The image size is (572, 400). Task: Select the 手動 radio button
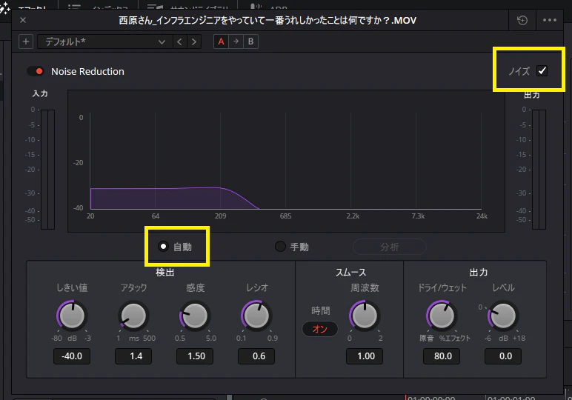[x=280, y=247]
